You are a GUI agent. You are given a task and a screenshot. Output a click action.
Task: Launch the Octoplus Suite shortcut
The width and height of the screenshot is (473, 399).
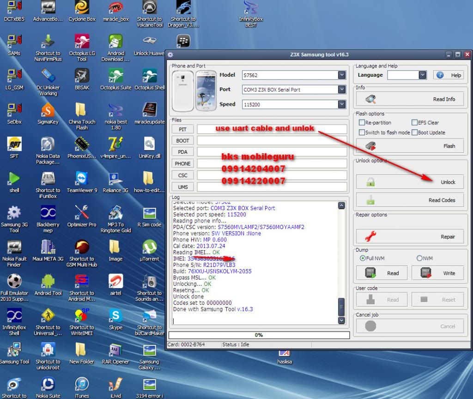pyautogui.click(x=116, y=79)
